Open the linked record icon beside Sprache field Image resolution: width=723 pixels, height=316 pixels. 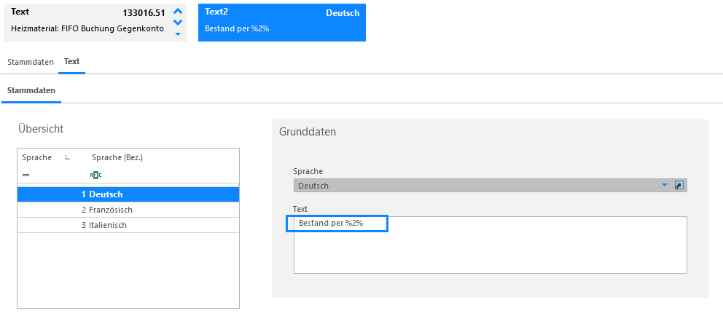(x=679, y=185)
